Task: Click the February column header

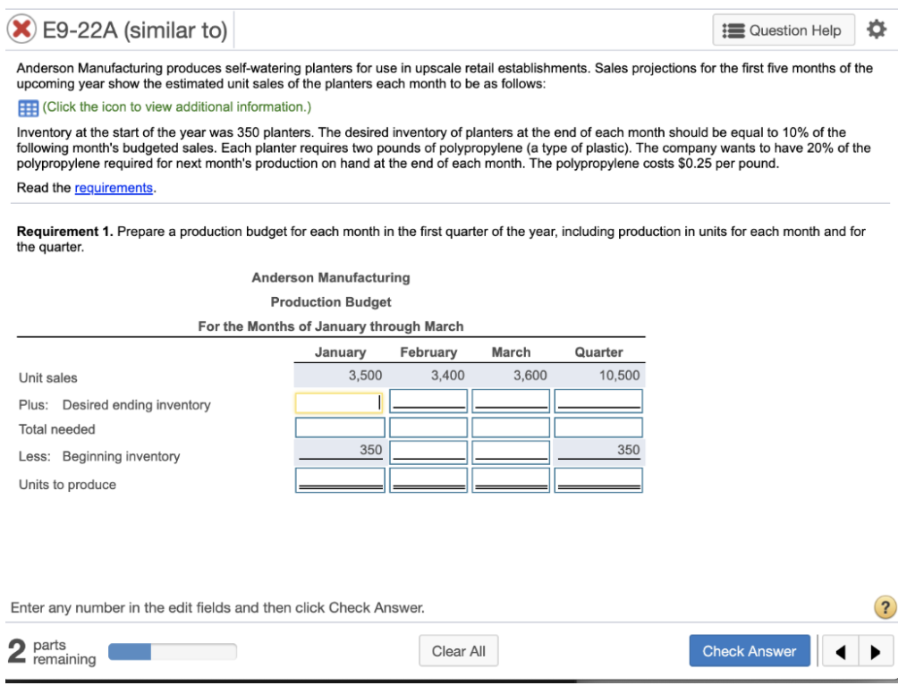Action: [428, 352]
